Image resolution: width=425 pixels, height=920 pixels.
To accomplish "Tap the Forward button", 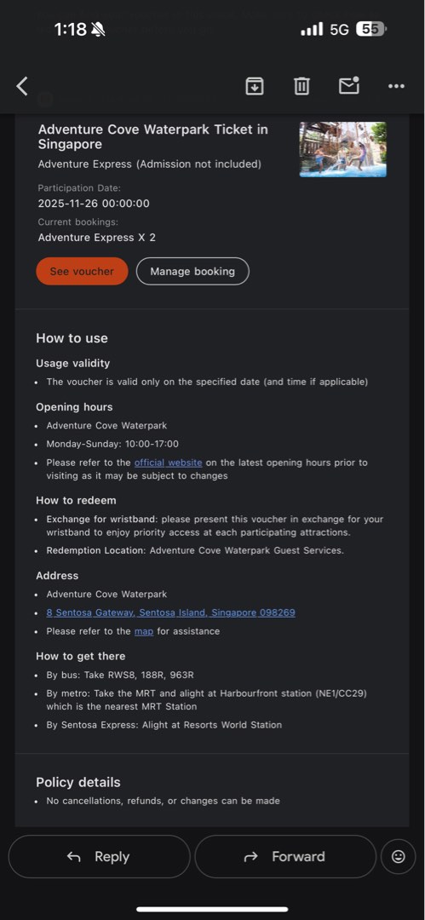I will click(x=285, y=857).
